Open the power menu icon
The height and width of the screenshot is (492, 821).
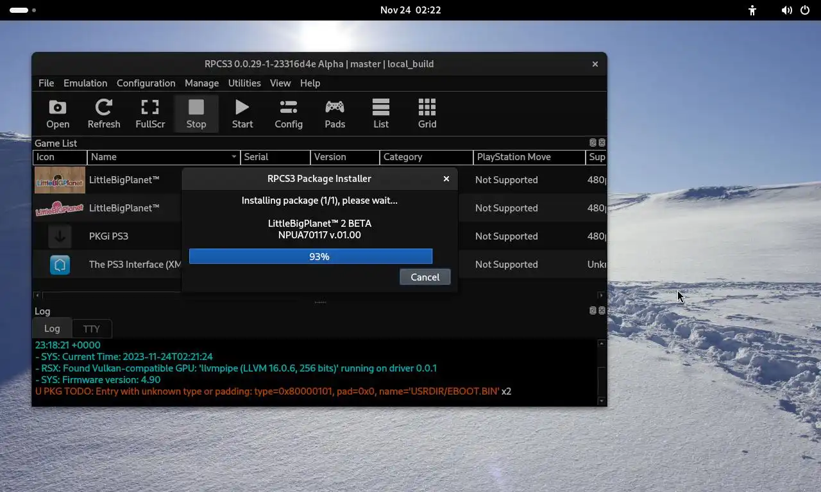[x=804, y=10]
